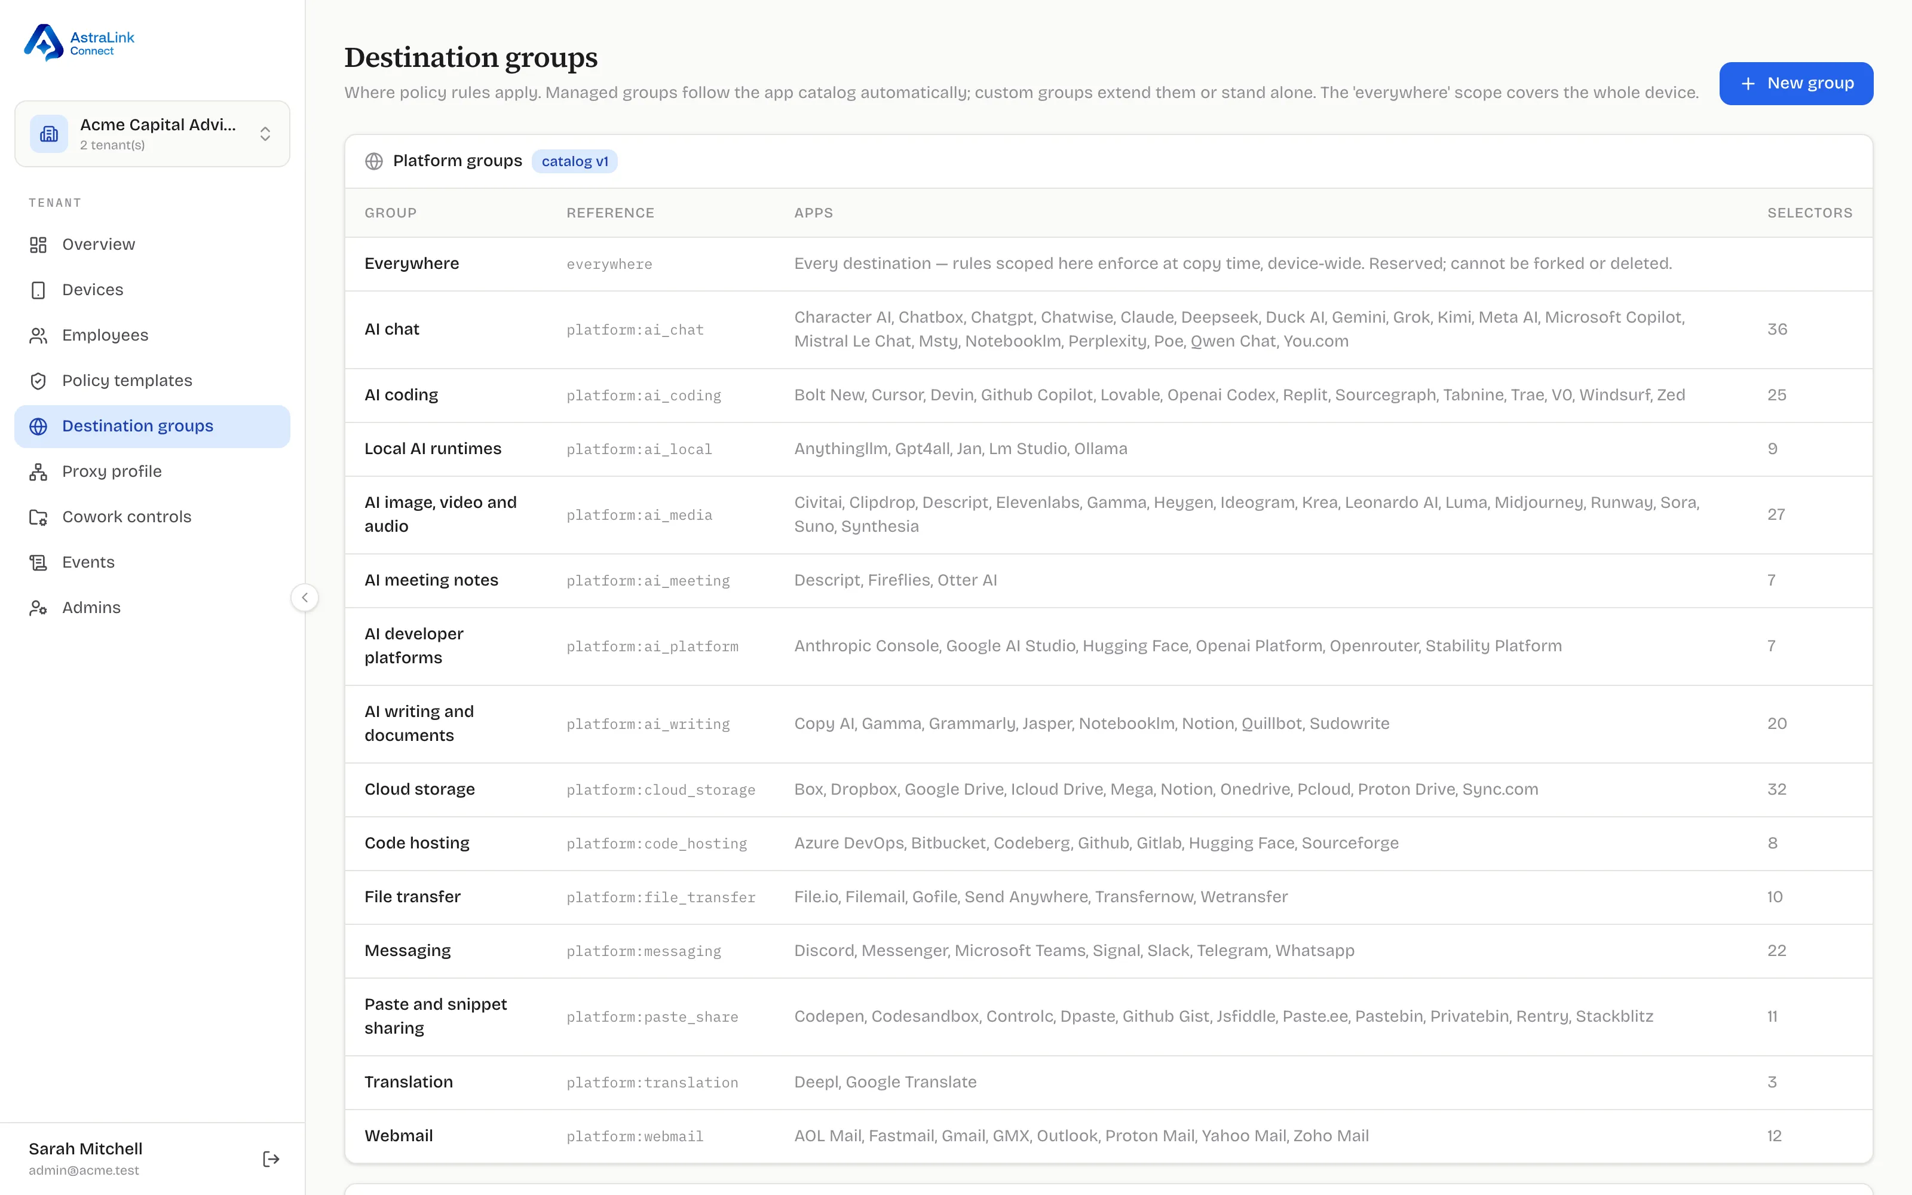Click Sarah Mitchell user name
The image size is (1912, 1195).
pyautogui.click(x=85, y=1149)
